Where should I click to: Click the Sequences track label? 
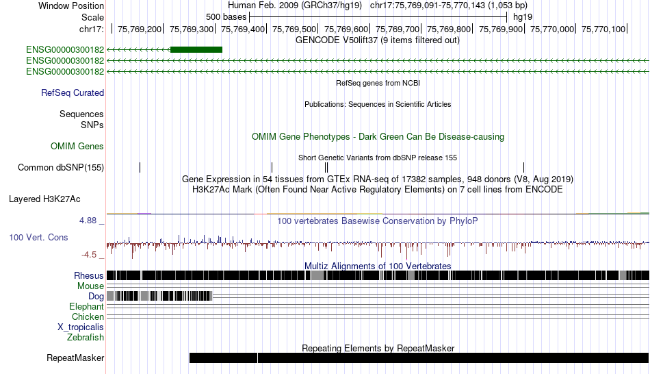click(81, 114)
